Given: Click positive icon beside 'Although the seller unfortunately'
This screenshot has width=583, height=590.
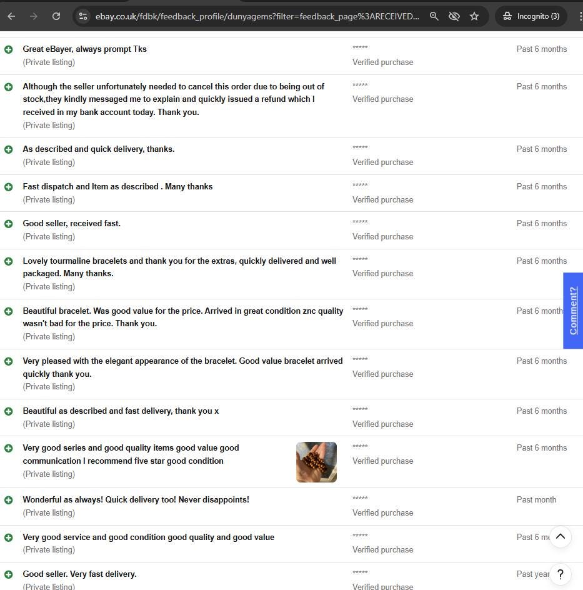Looking at the screenshot, I should coord(9,87).
